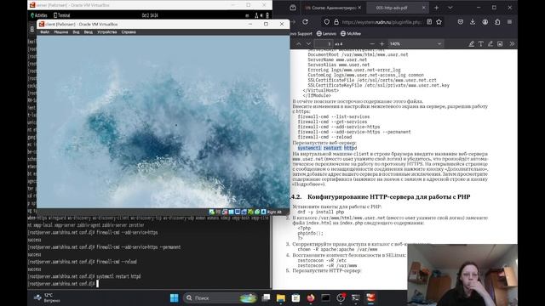Viewport: 545px width, 306px height.
Task: Open the Task View taskbar icon
Action: pos(266,297)
